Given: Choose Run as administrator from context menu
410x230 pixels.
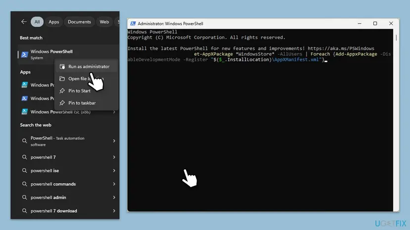Looking at the screenshot, I should coord(87,67).
